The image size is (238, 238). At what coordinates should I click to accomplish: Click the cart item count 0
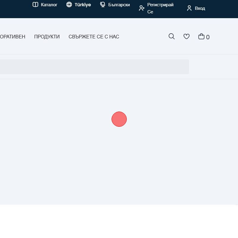click(208, 37)
